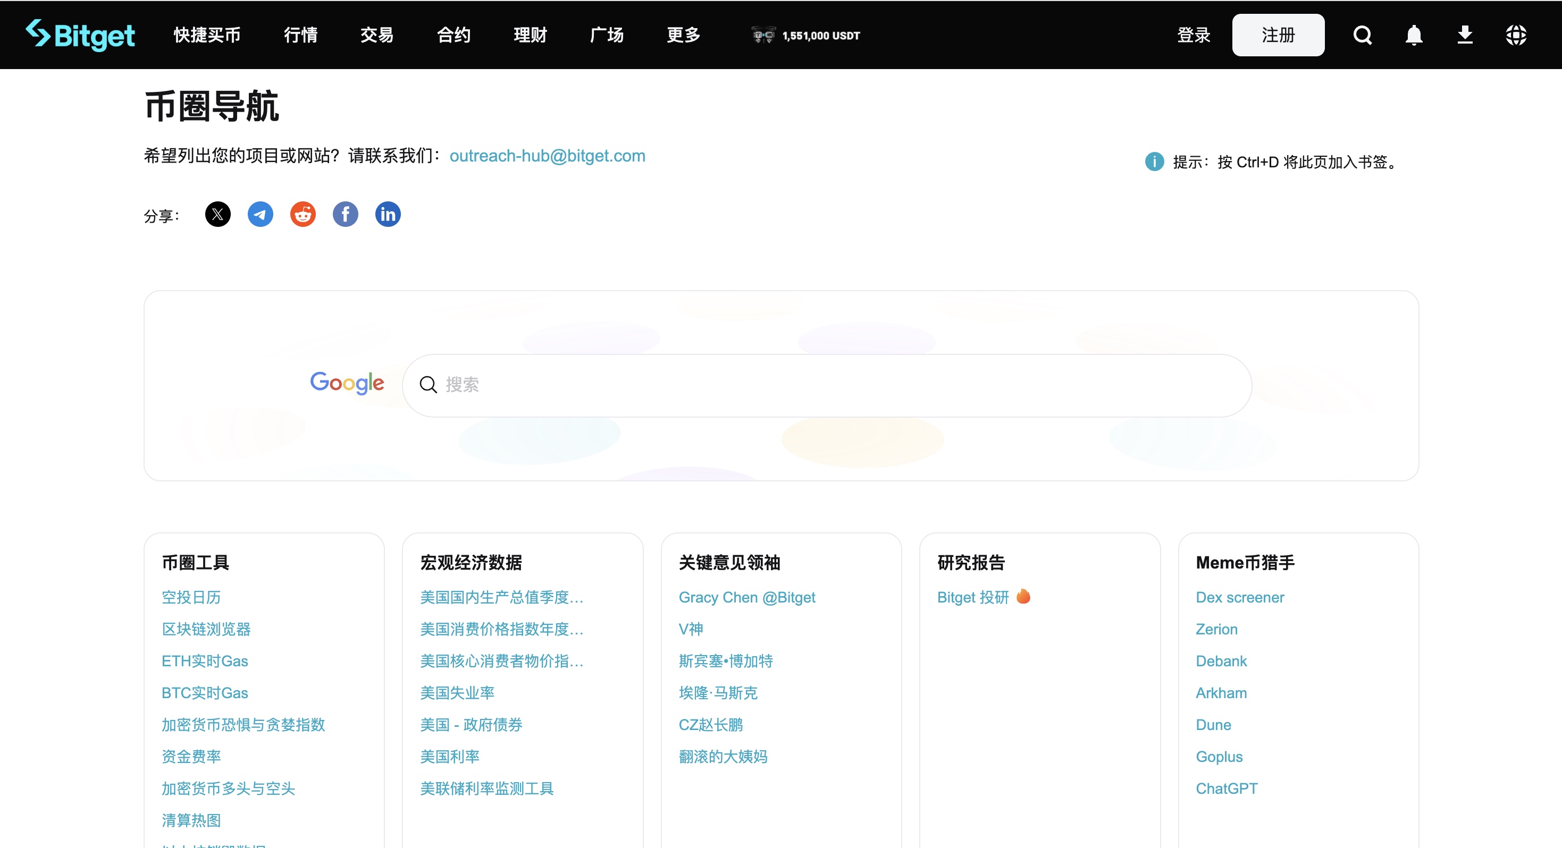Image resolution: width=1562 pixels, height=848 pixels.
Task: Open 美国失业率 link
Action: pos(457,693)
